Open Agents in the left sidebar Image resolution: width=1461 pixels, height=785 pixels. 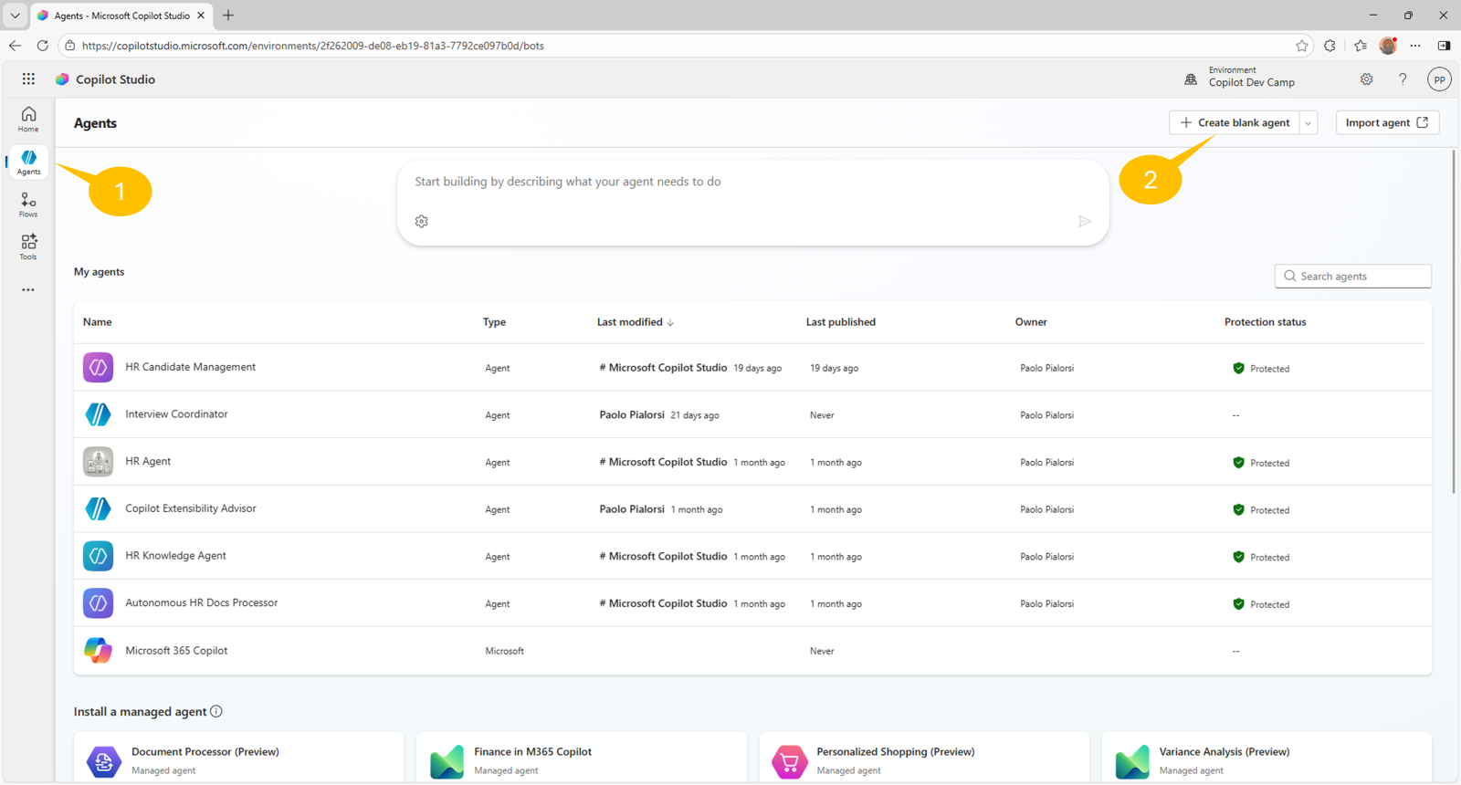(x=28, y=162)
